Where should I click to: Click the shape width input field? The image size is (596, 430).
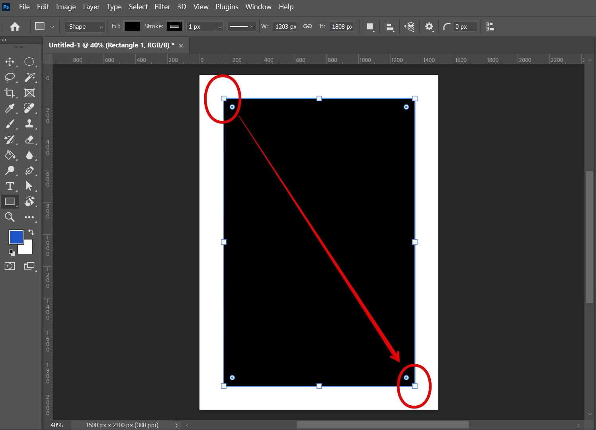[x=285, y=27]
